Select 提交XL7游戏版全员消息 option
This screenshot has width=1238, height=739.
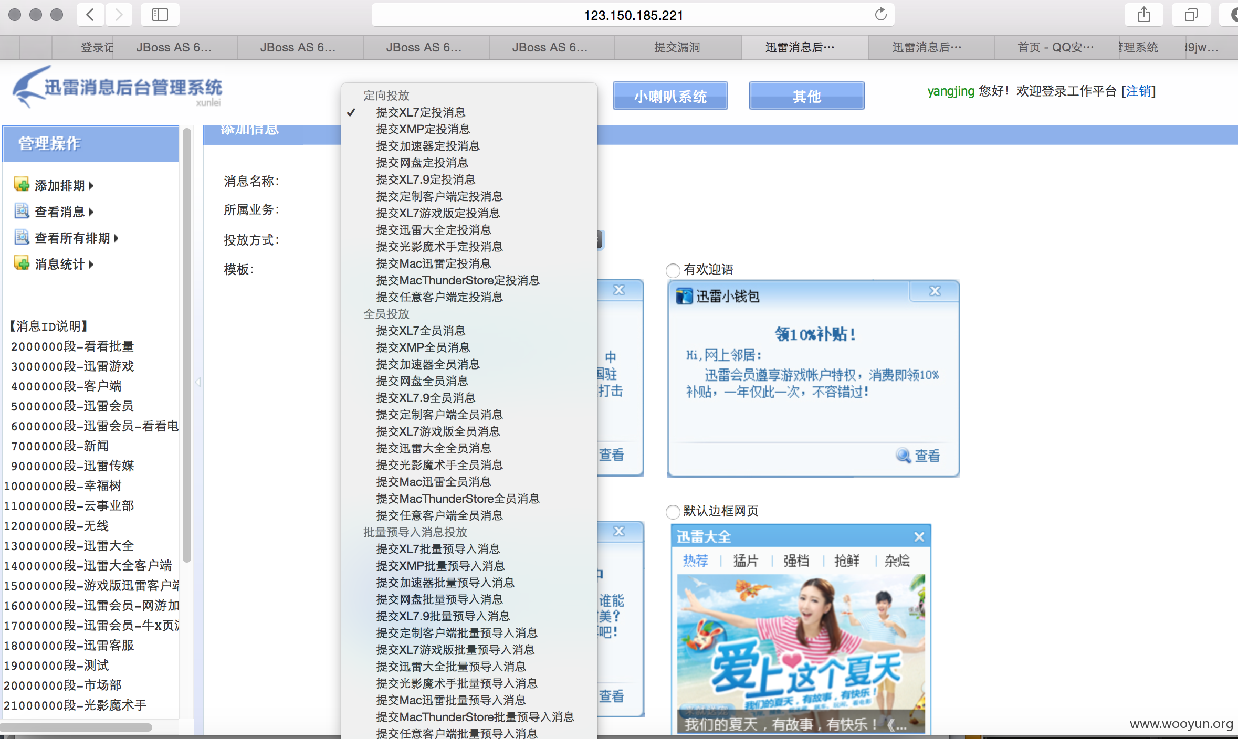coord(469,431)
